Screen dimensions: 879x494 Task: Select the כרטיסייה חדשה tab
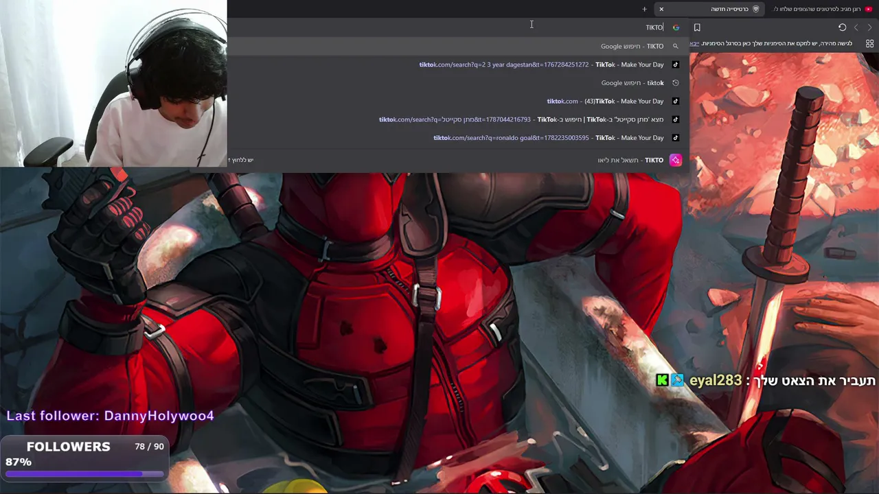709,9
